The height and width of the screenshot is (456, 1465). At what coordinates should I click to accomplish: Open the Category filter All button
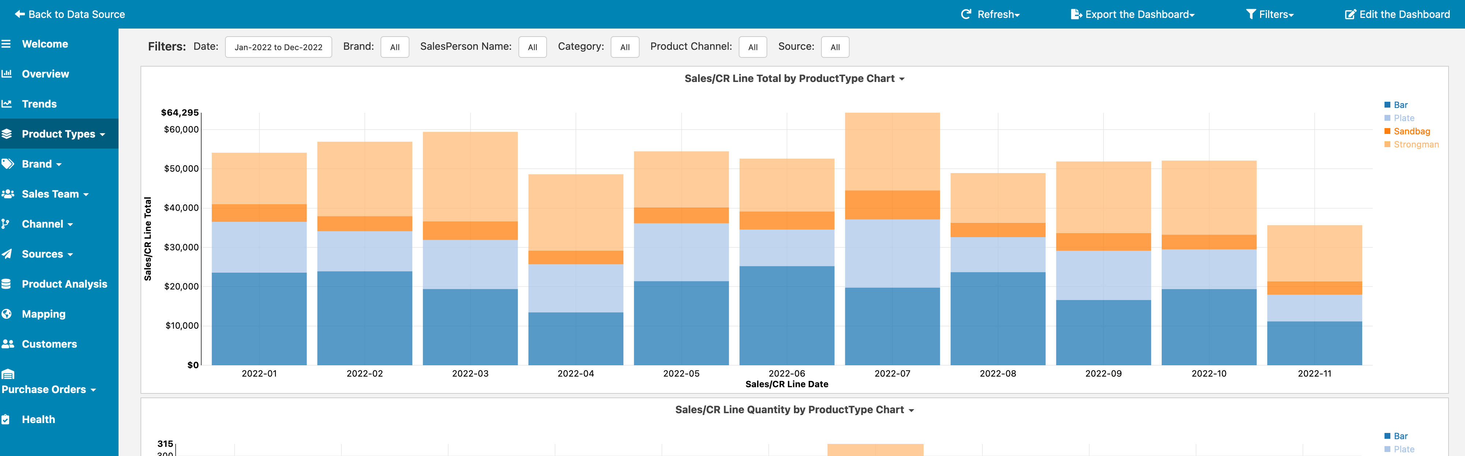click(625, 47)
